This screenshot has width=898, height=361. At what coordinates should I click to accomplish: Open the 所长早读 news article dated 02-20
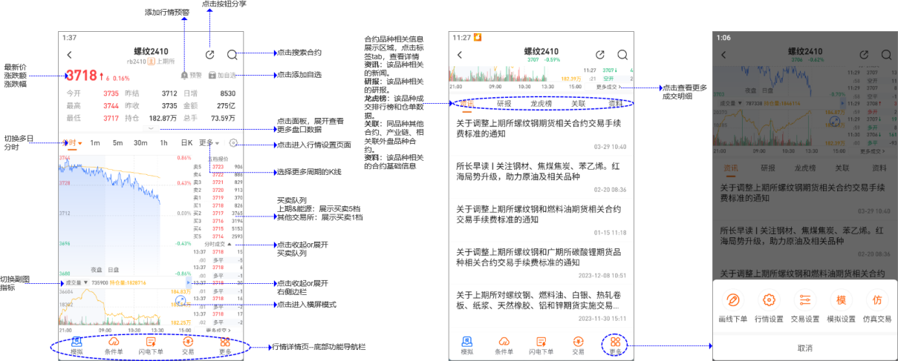coord(541,177)
